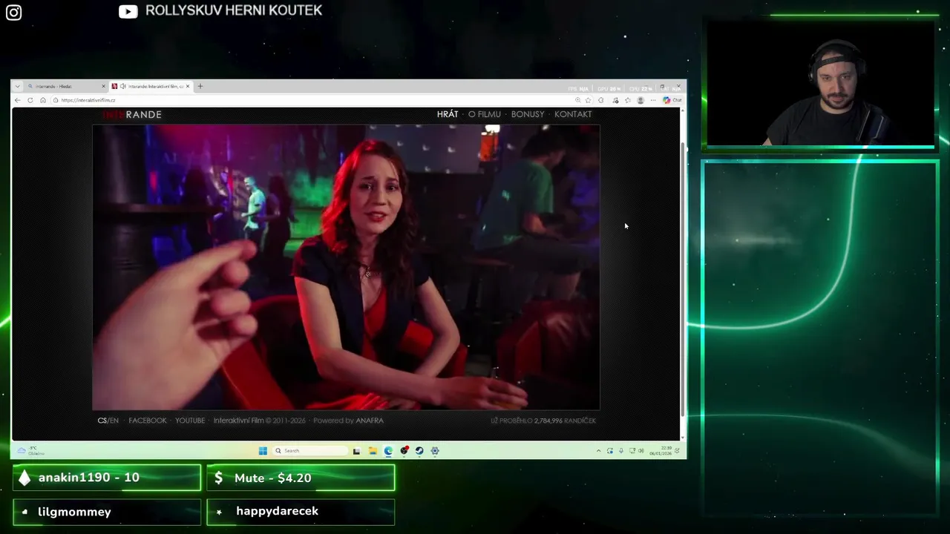The width and height of the screenshot is (950, 534).
Task: Click the taskbar clock and date
Action: pyautogui.click(x=661, y=451)
